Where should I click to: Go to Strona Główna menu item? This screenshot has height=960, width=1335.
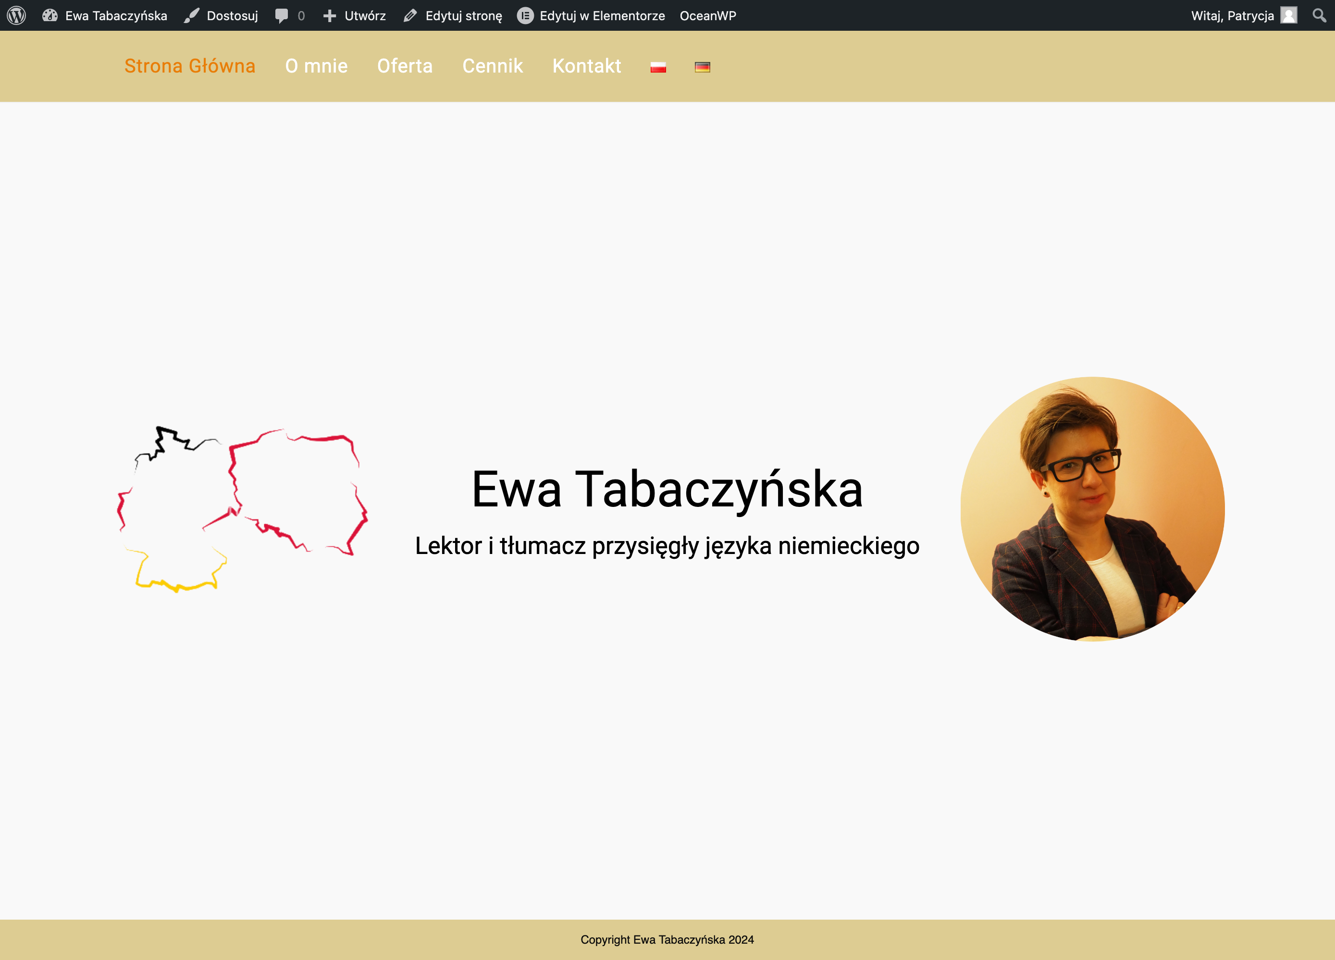(x=189, y=66)
